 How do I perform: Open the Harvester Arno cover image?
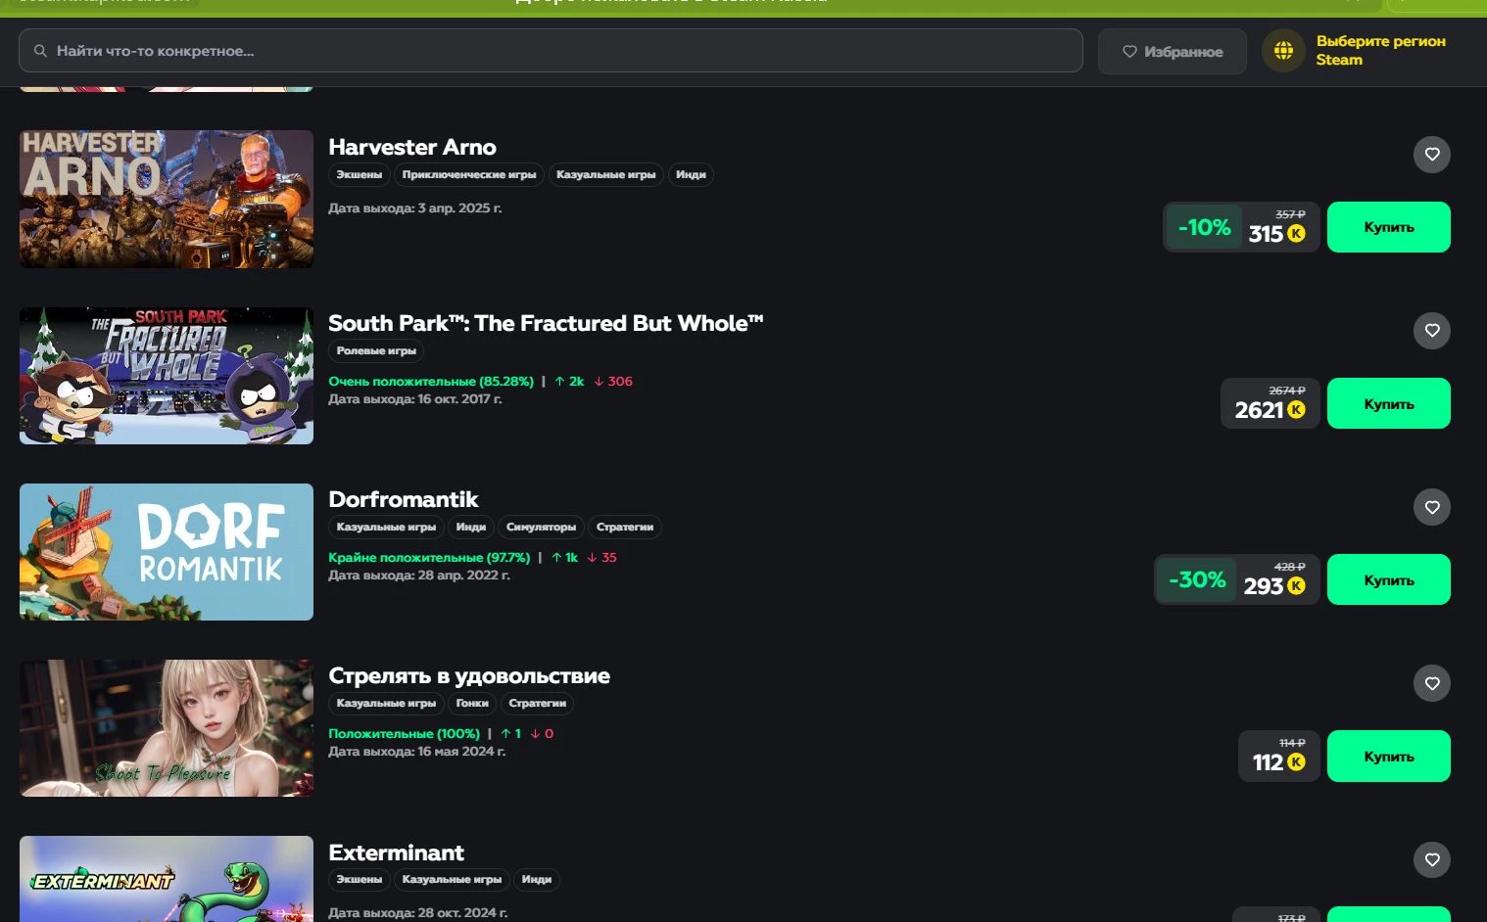pyautogui.click(x=167, y=200)
